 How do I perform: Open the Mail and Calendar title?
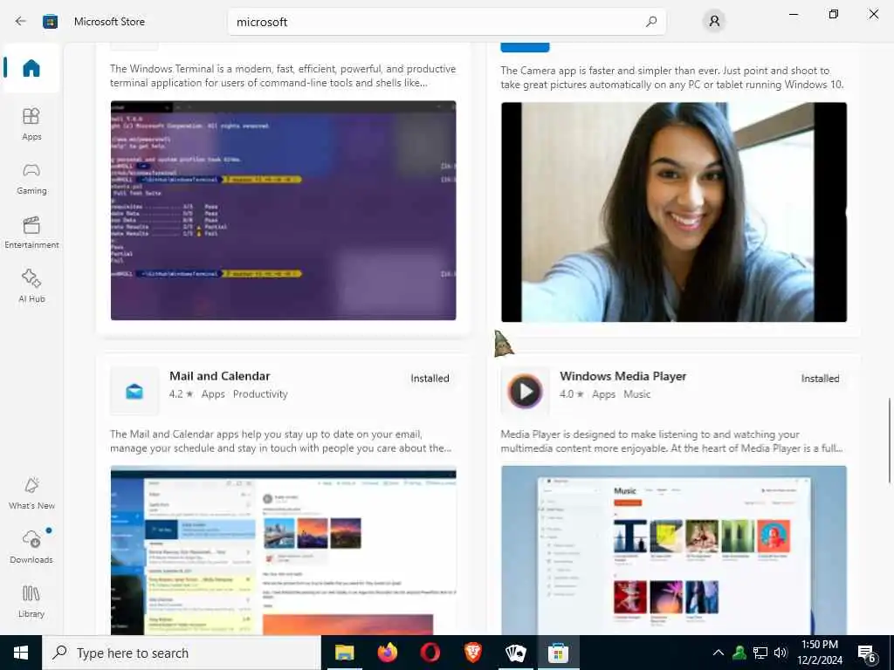pos(219,376)
